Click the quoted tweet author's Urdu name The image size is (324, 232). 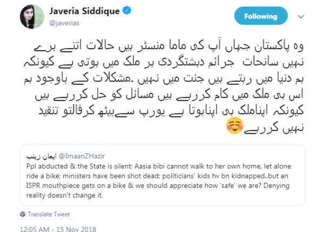click(x=41, y=156)
